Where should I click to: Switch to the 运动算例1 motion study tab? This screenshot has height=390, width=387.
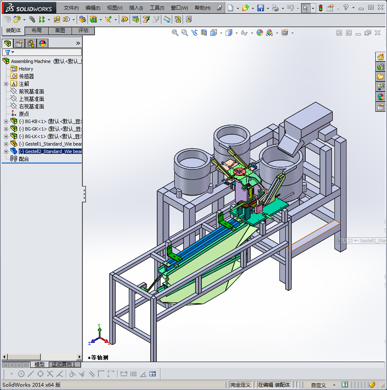pos(63,365)
